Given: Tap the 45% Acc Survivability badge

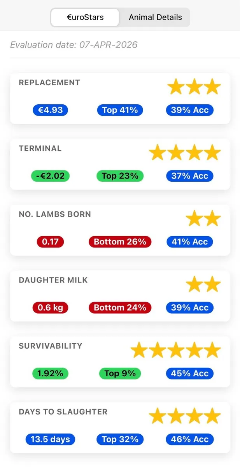Looking at the screenshot, I should pos(190,374).
